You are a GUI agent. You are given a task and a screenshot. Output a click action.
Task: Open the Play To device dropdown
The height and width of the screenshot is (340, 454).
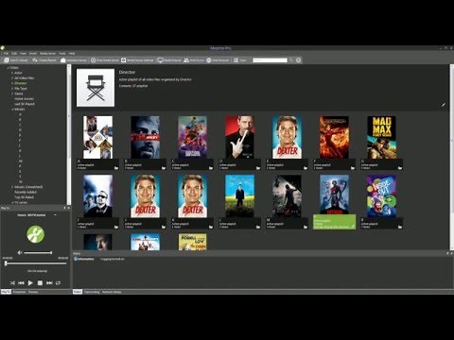(55, 215)
